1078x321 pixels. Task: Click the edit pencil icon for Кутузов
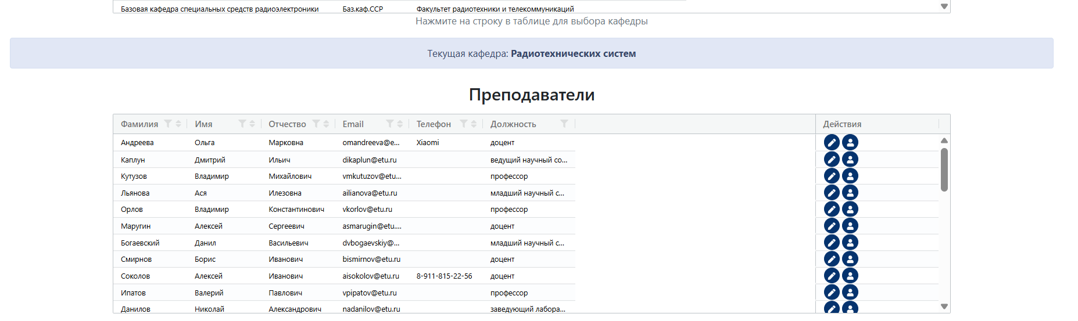point(832,176)
